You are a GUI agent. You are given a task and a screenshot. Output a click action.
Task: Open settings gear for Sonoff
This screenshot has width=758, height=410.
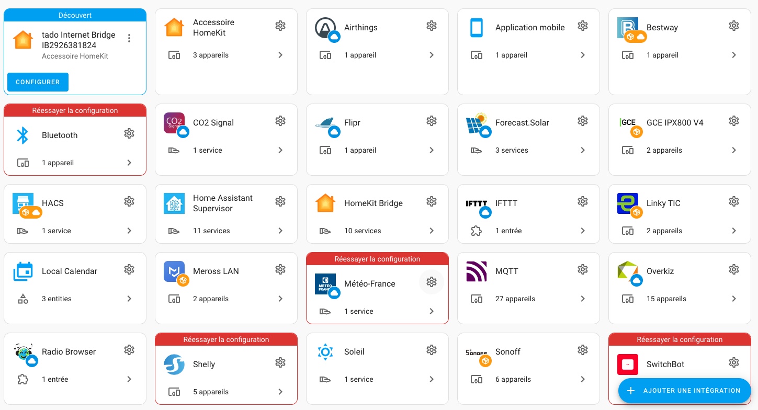582,350
